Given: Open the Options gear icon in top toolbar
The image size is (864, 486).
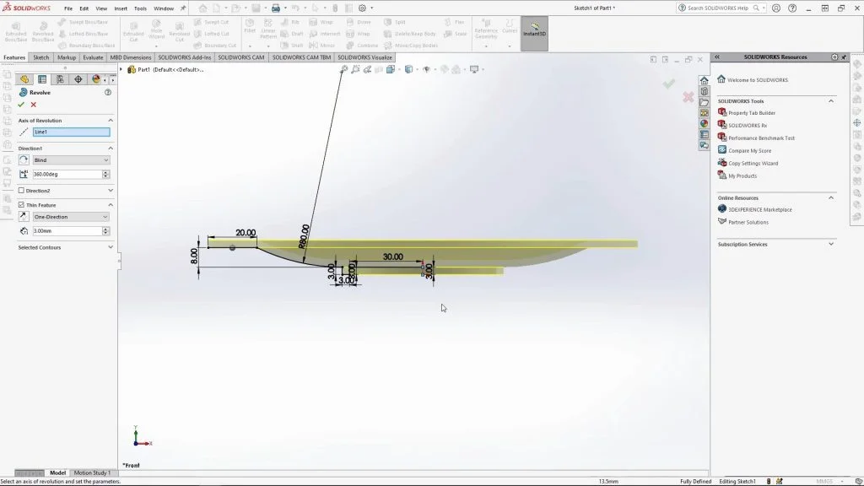Looking at the screenshot, I should coord(362,8).
